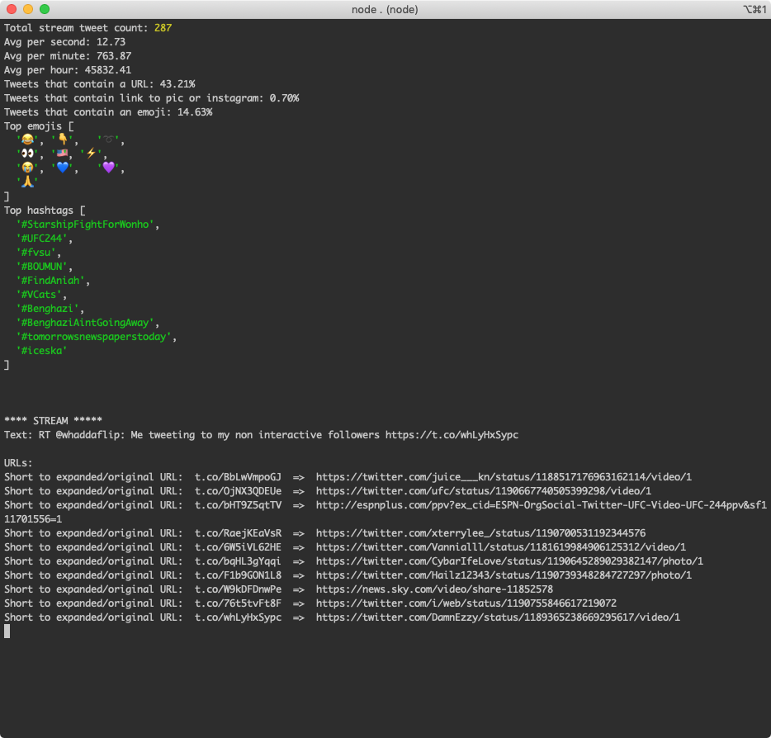Open the news.sky.com video share URL
771x738 pixels.
click(x=434, y=589)
